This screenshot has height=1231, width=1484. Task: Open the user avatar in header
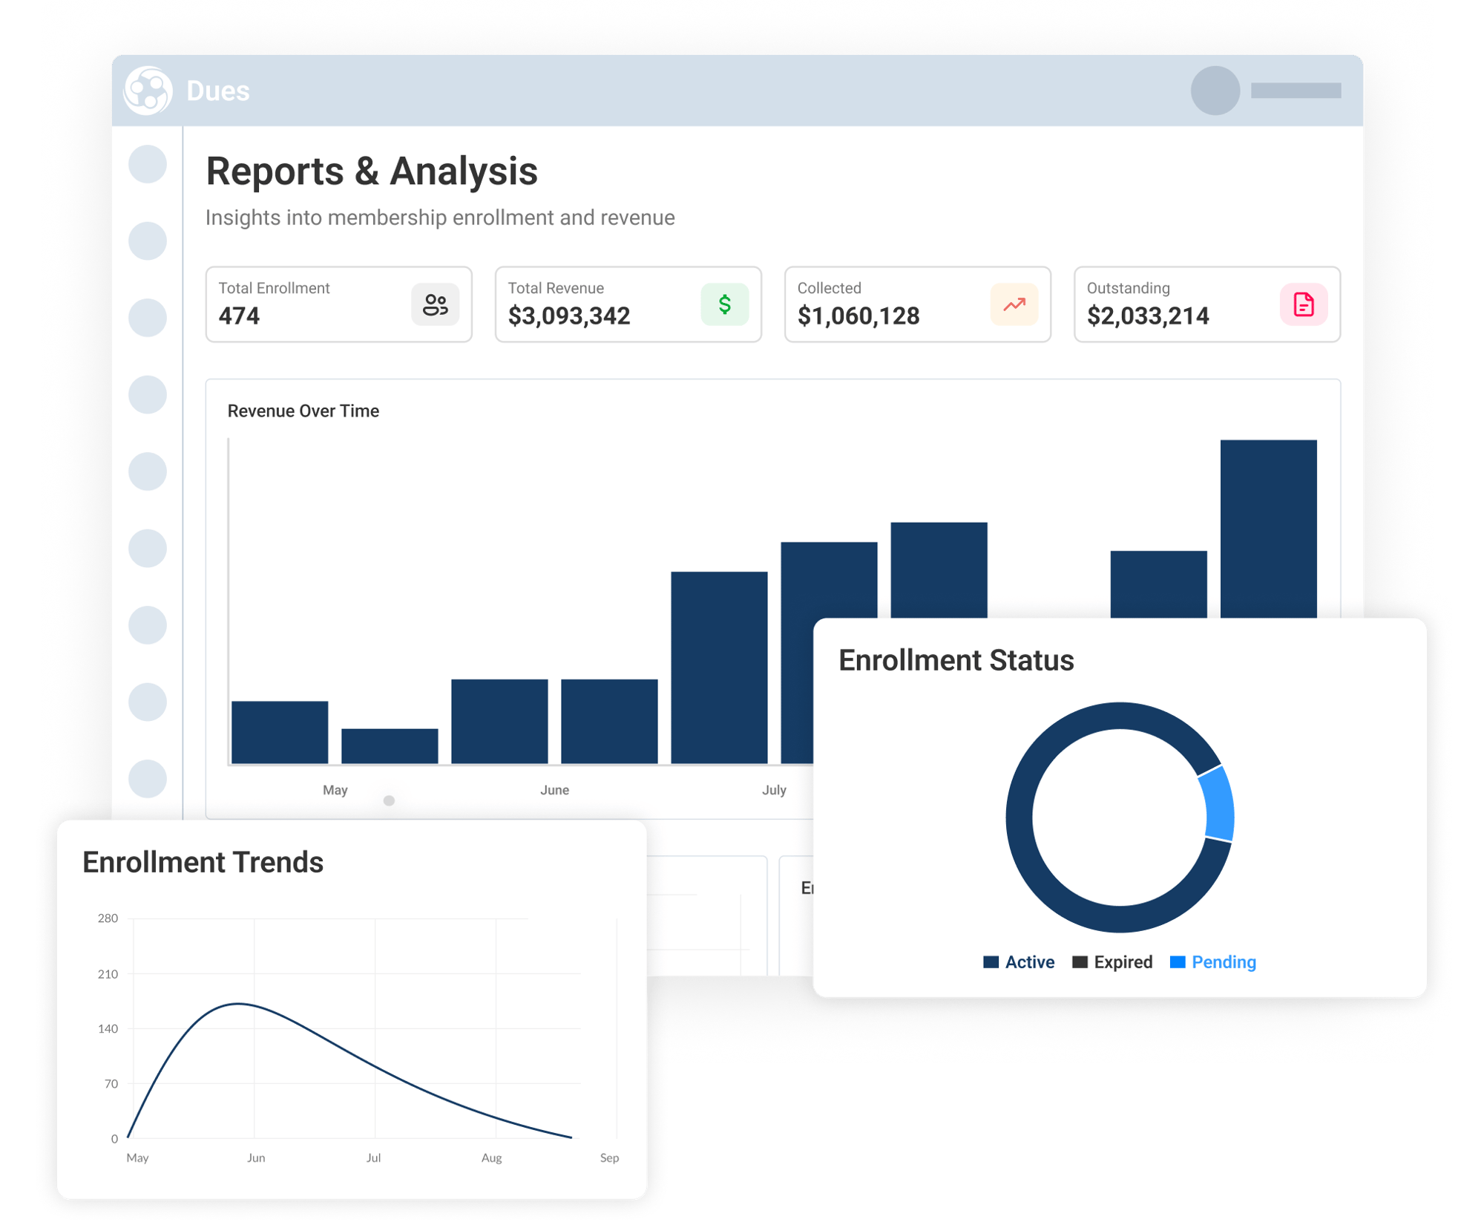pyautogui.click(x=1215, y=91)
